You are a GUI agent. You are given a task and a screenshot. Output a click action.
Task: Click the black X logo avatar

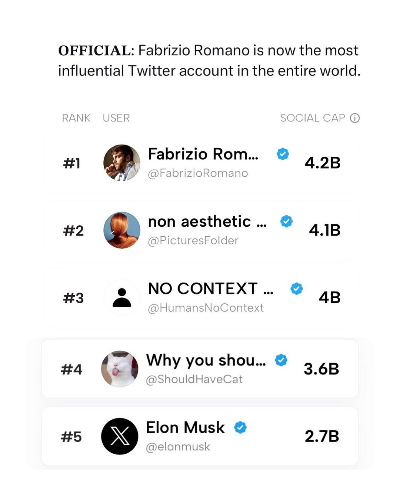pos(120,436)
